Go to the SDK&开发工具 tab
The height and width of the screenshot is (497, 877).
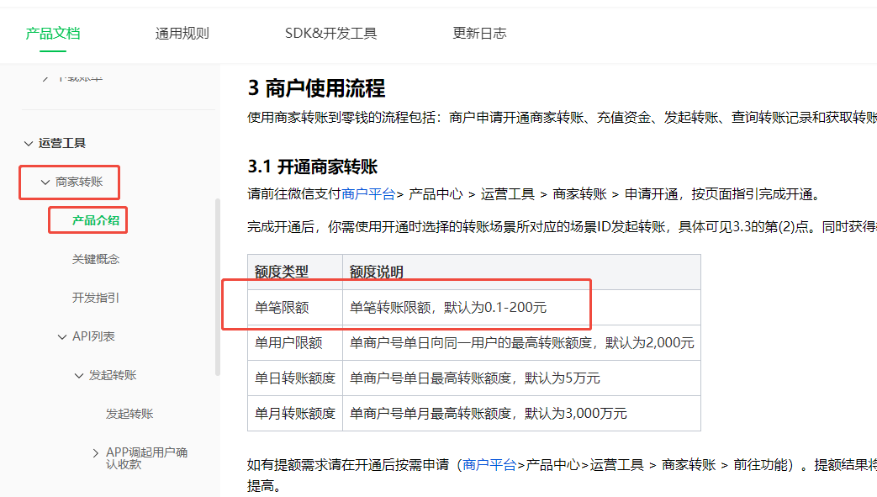pyautogui.click(x=330, y=34)
